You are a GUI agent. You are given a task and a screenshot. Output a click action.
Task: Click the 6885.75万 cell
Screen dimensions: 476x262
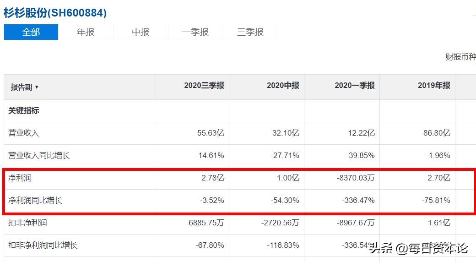coord(206,223)
